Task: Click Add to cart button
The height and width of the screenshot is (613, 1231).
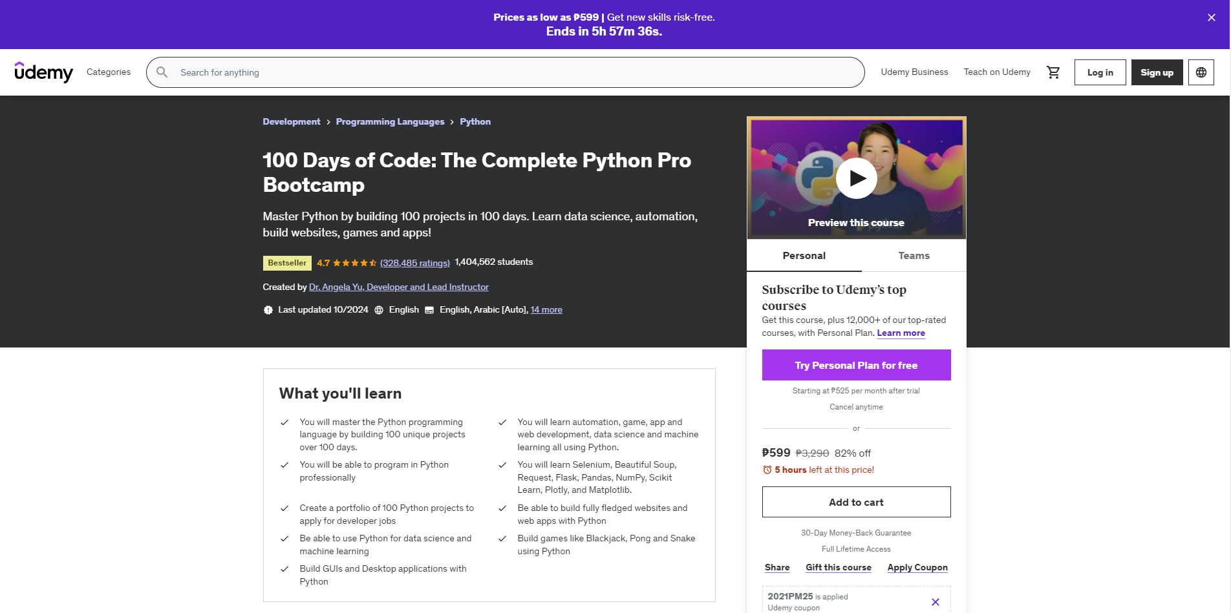Action: point(856,502)
